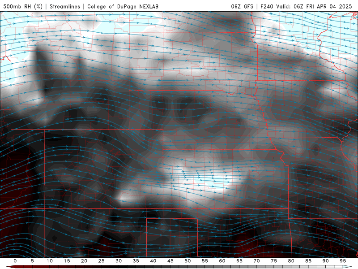Click 'F240 Valid: 06Z FRI APR 04 2025' text
Screen dimensions: 358x269
click(306, 6)
